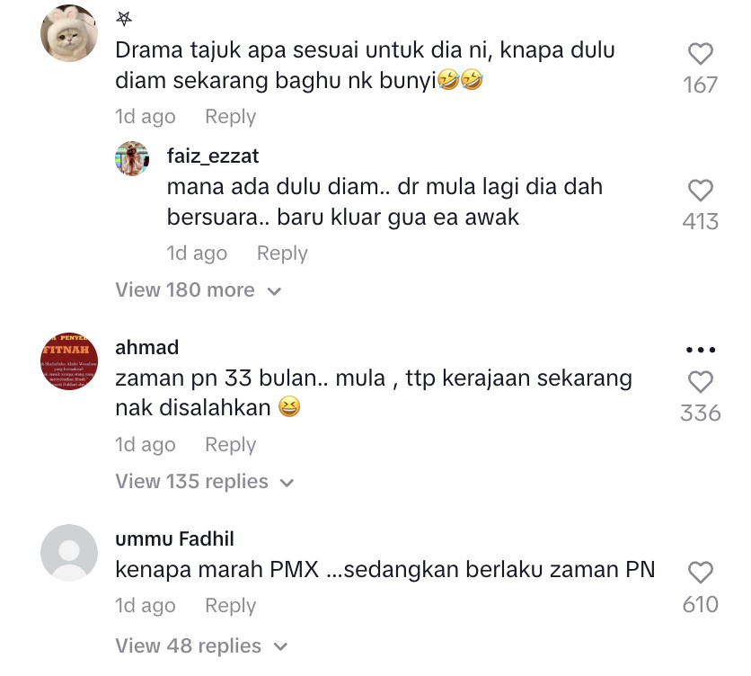Expand View 180 more replies
The width and height of the screenshot is (751, 676).
(198, 290)
